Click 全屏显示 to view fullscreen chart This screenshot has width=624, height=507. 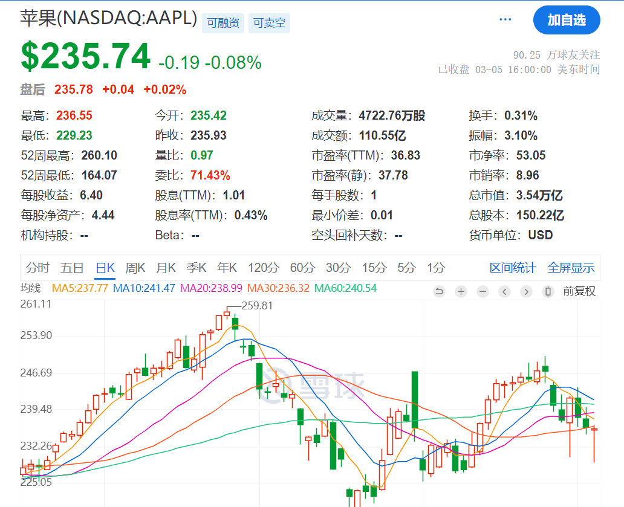click(571, 268)
